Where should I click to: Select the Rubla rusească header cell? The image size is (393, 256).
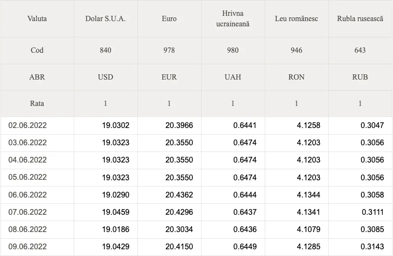[x=360, y=19]
